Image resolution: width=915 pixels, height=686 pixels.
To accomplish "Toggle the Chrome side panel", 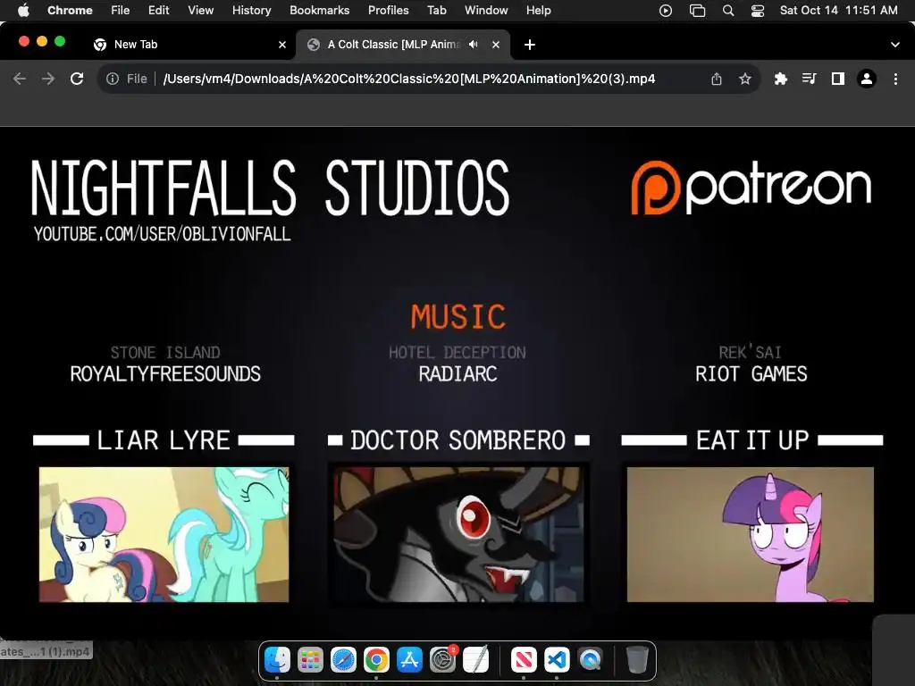I will 837,79.
